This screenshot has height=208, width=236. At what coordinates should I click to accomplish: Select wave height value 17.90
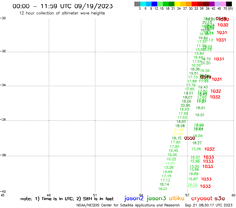coord(175,142)
